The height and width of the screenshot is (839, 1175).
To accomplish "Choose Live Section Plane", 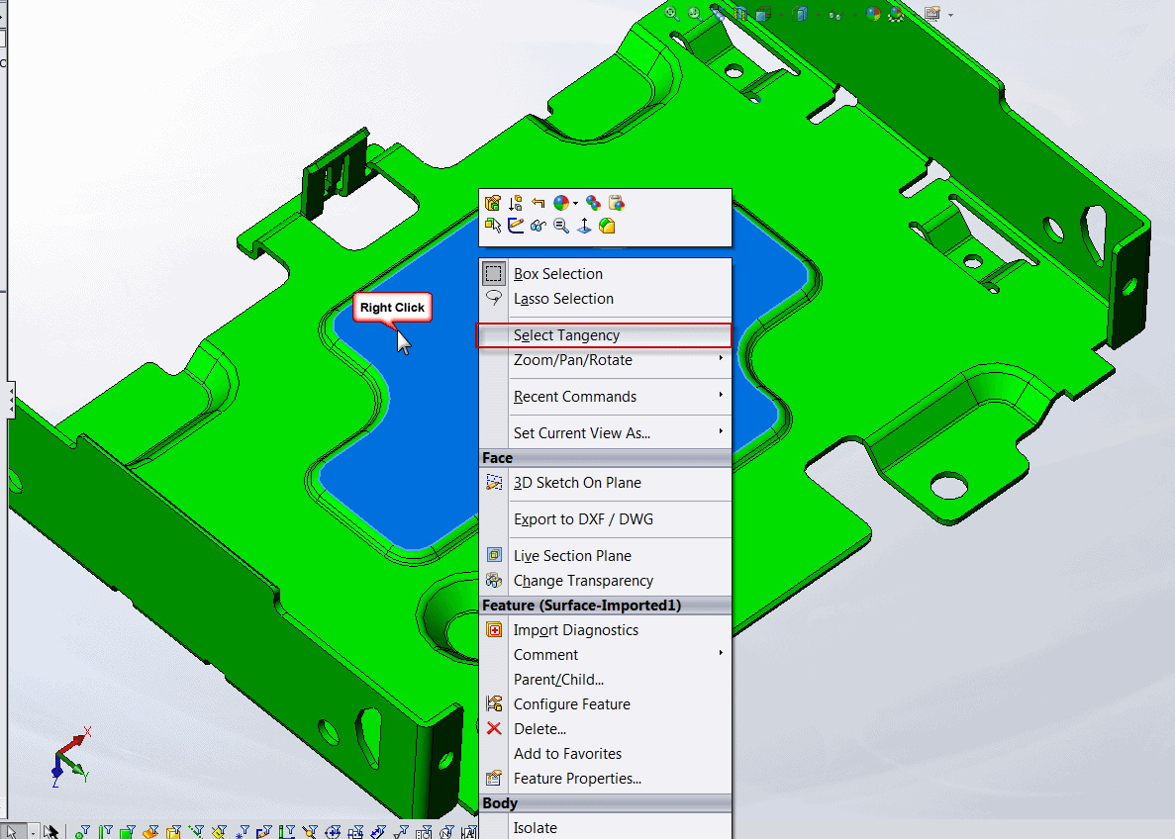I will point(606,556).
